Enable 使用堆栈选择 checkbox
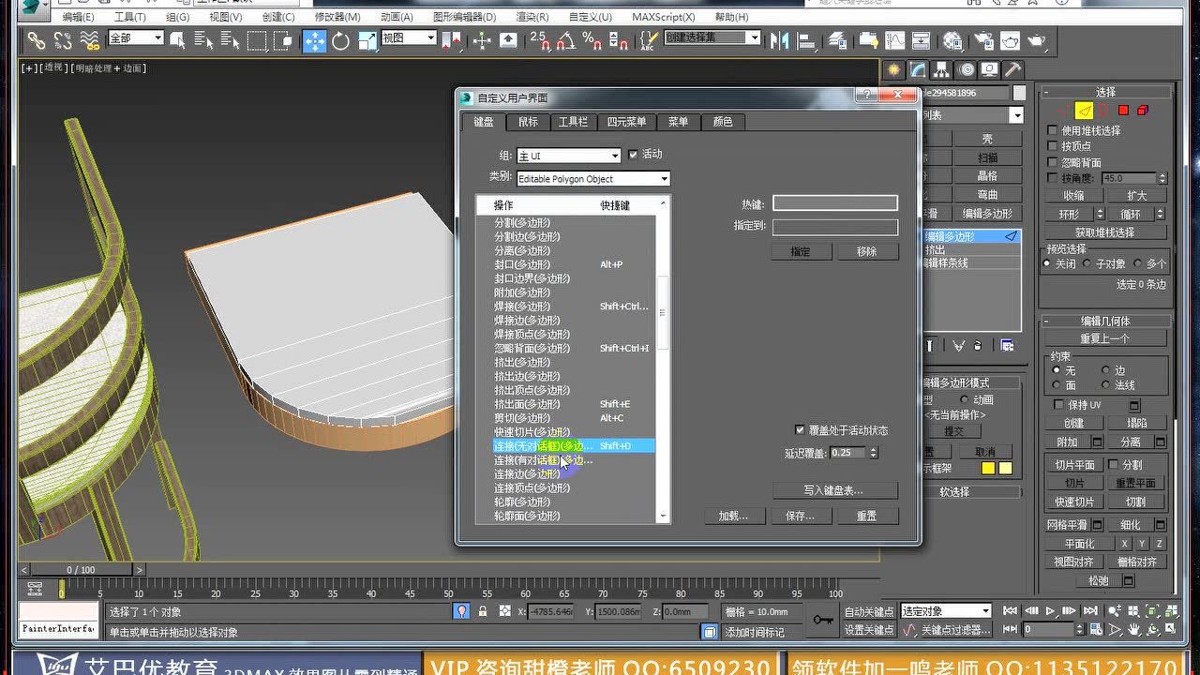This screenshot has height=675, width=1200. coord(1053,130)
